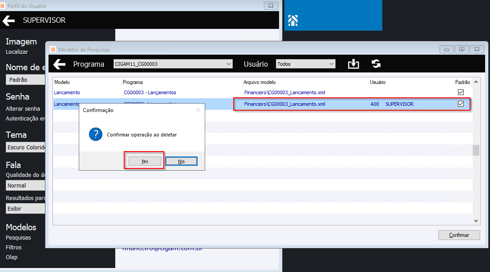This screenshot has height=272, width=490.
Task: Close the Perfil do Usuário window
Action: click(x=271, y=6)
